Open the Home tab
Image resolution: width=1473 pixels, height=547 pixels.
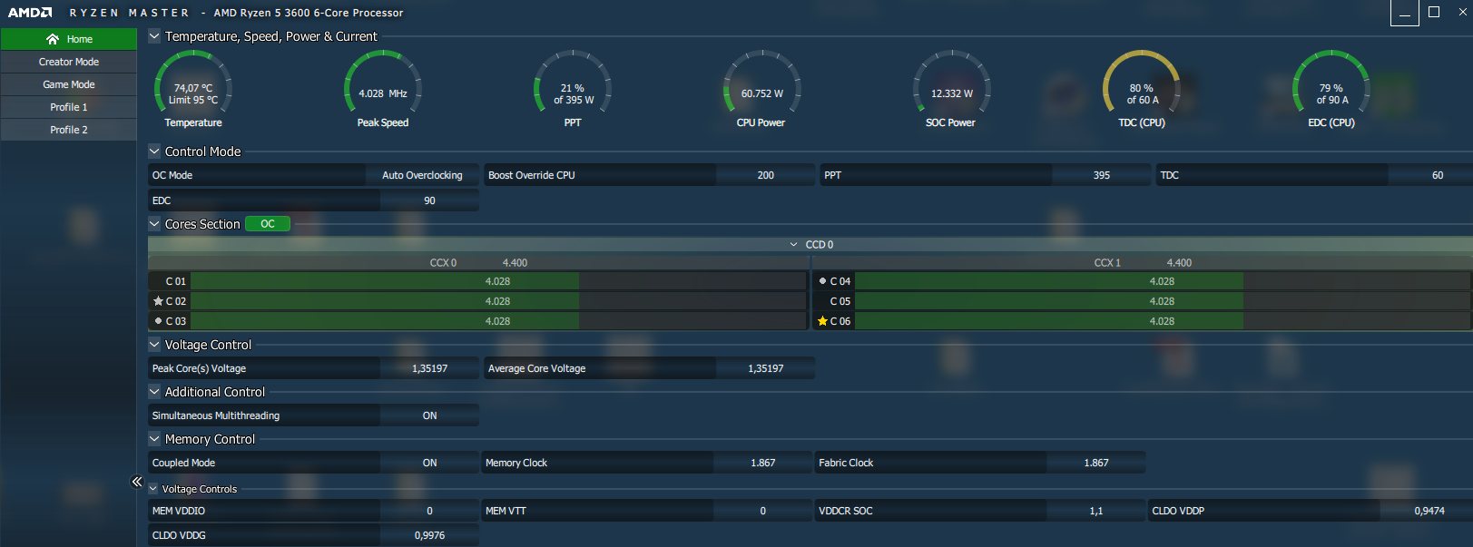69,39
